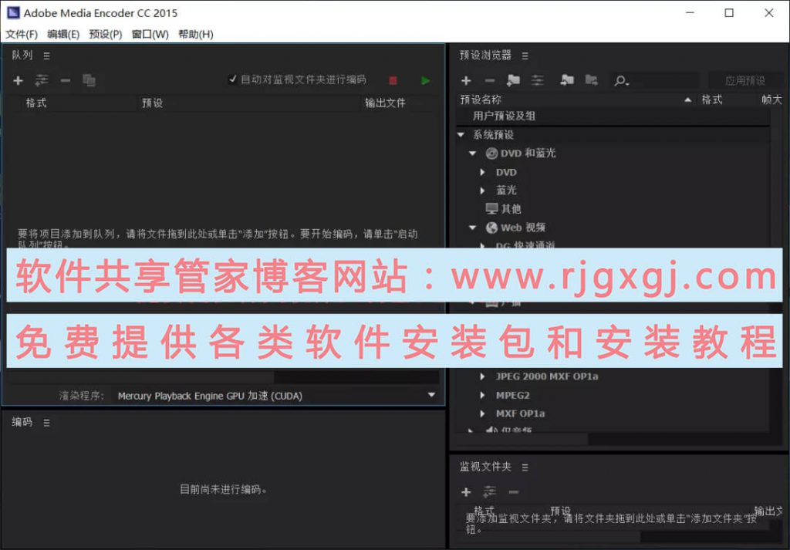The height and width of the screenshot is (550, 790).
Task: Click the export presets folder icon
Action: pos(592,80)
